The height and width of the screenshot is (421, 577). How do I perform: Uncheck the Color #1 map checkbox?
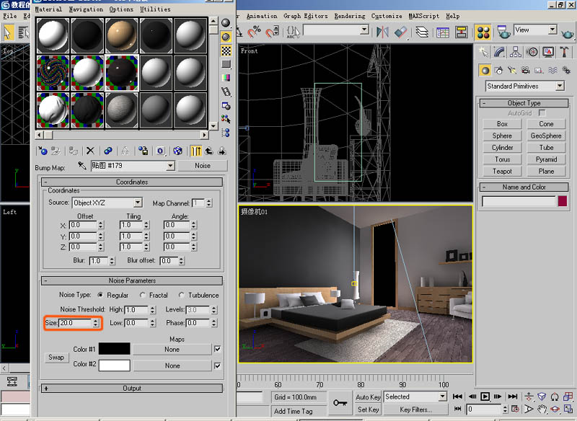[x=218, y=349]
